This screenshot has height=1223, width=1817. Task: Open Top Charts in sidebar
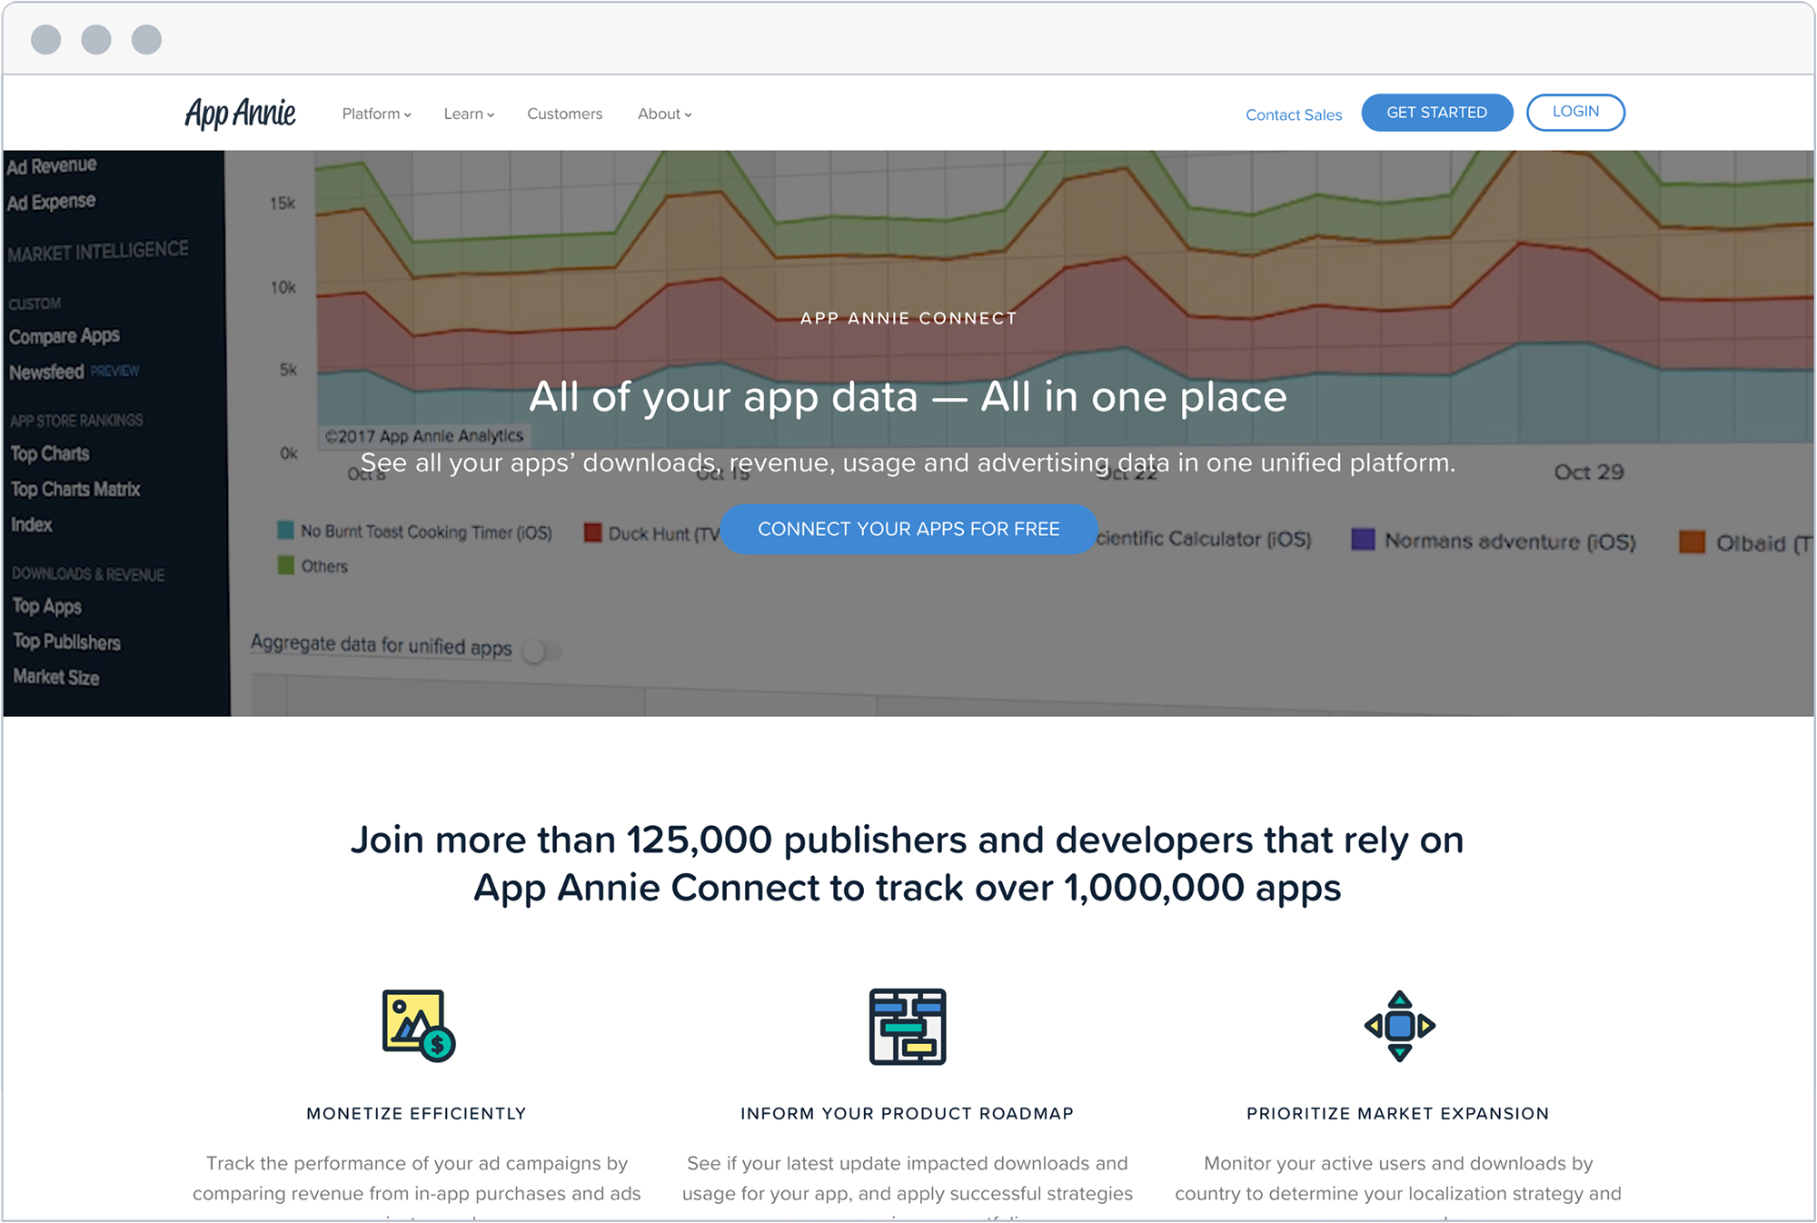point(50,453)
